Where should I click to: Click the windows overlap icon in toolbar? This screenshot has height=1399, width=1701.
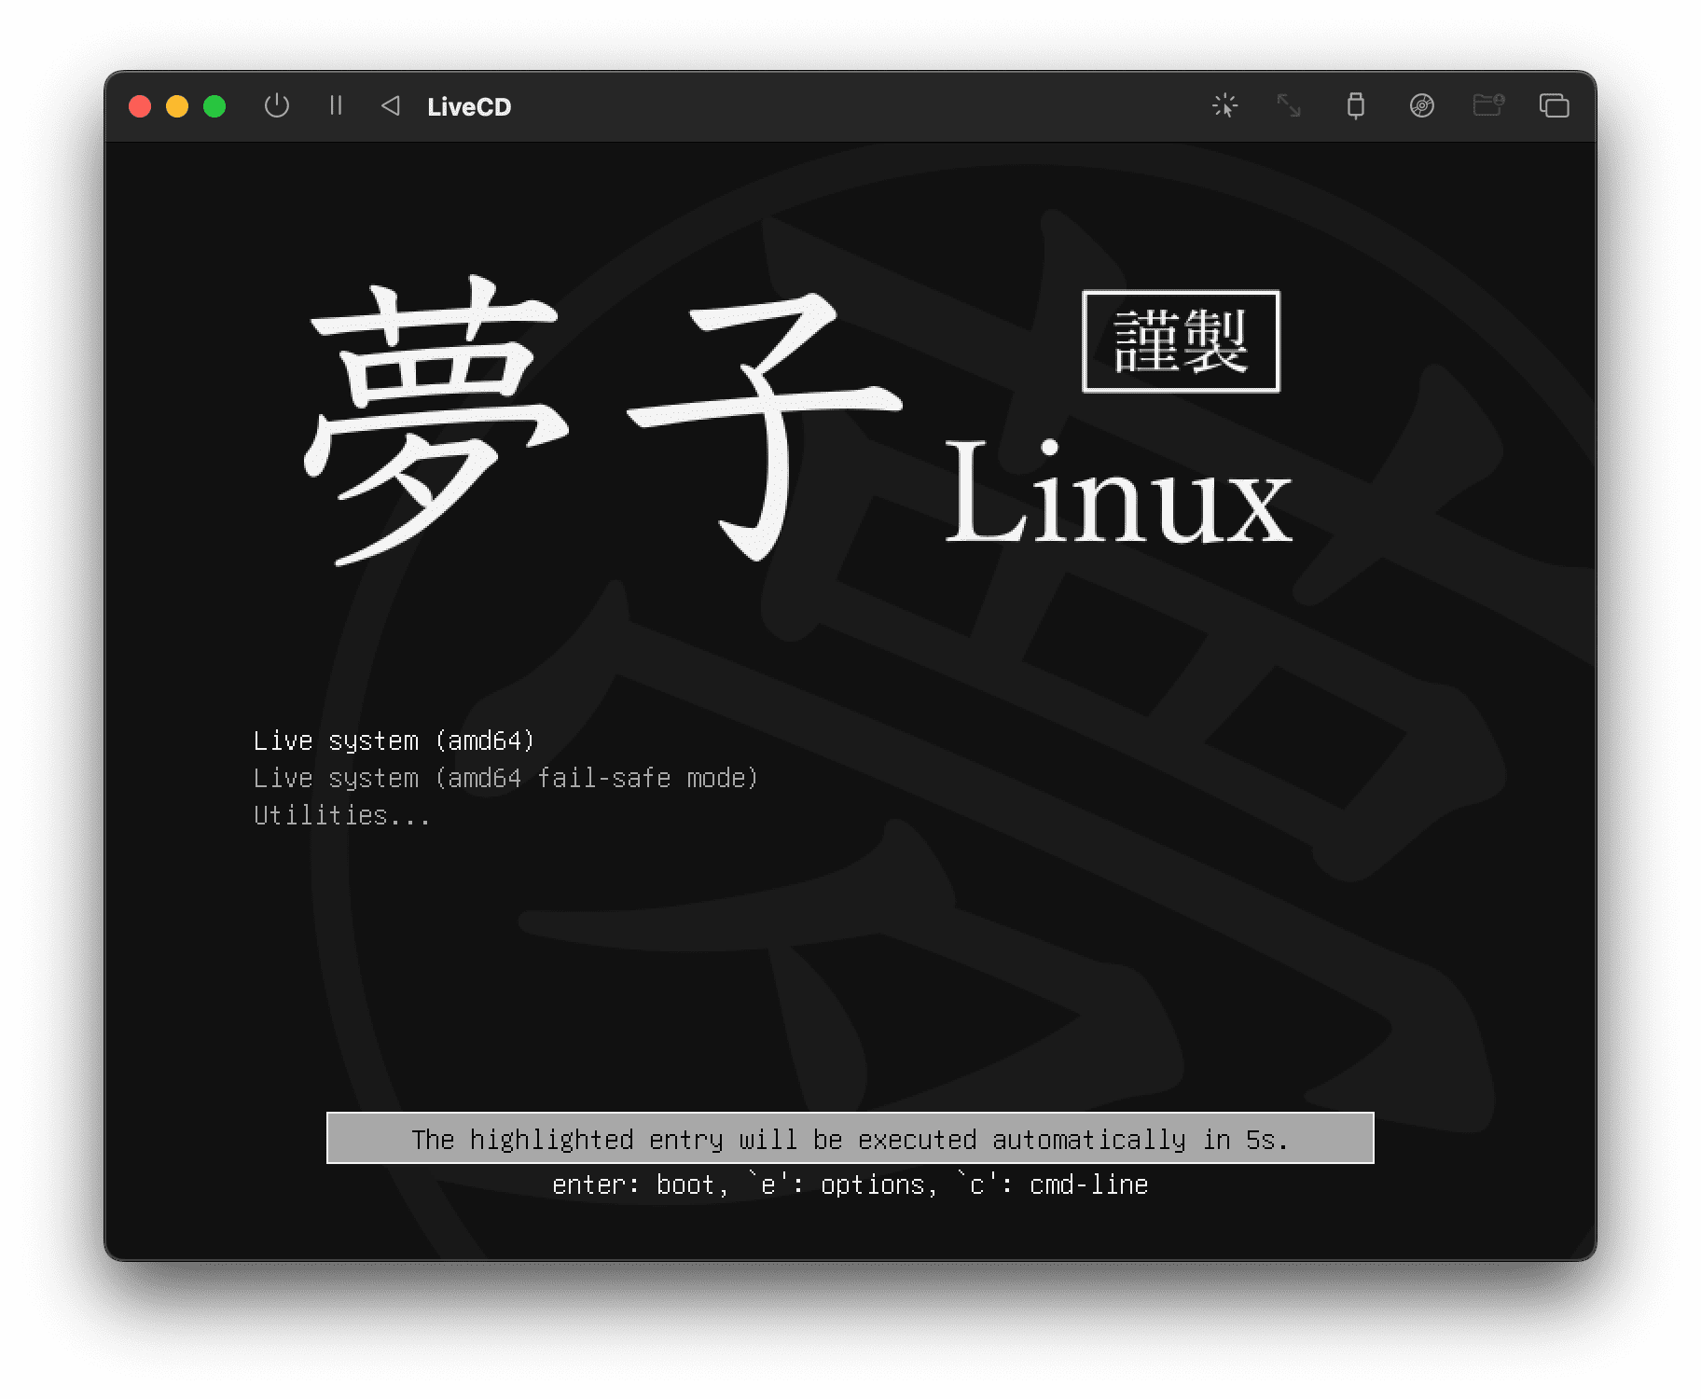[1555, 105]
